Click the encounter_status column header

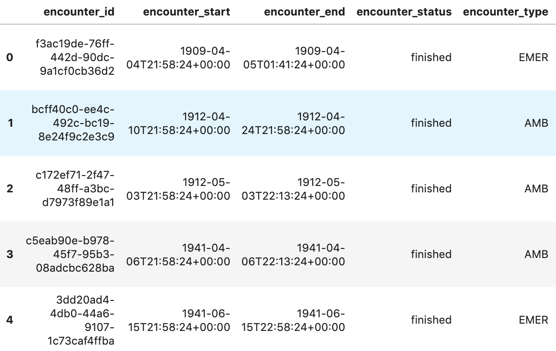click(404, 12)
